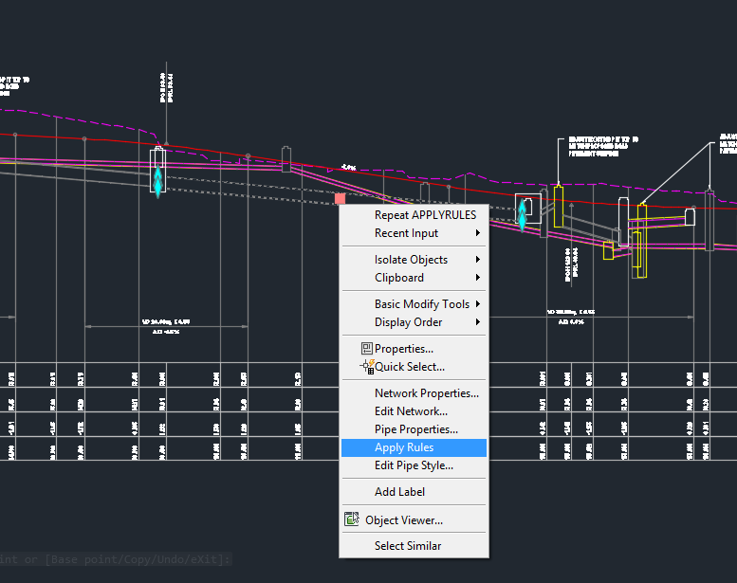This screenshot has width=737, height=583.
Task: Click the Properties palette icon
Action: pos(367,348)
